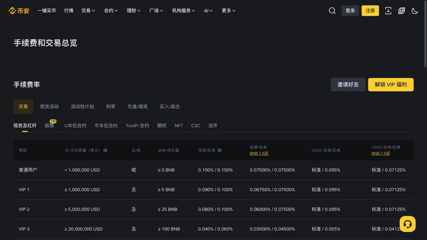Expand the 更多 dropdown menu
Viewport: 427px width, 240px height.
[x=229, y=11]
